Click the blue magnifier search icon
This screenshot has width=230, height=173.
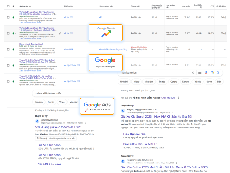pos(218,73)
